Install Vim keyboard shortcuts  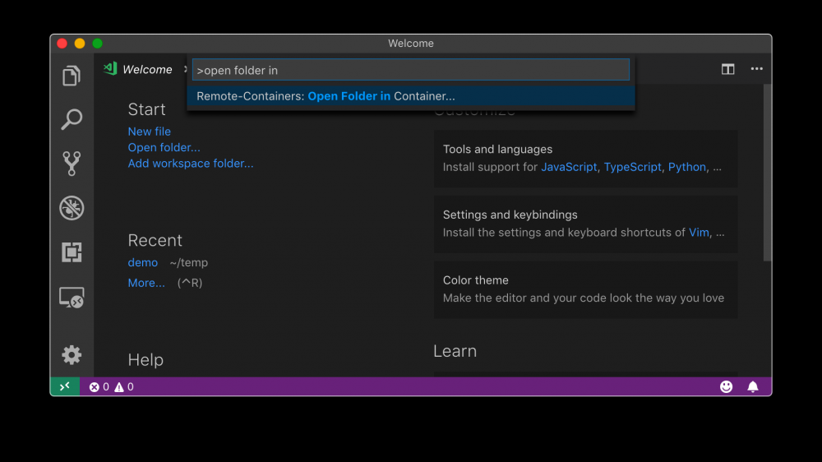(699, 233)
